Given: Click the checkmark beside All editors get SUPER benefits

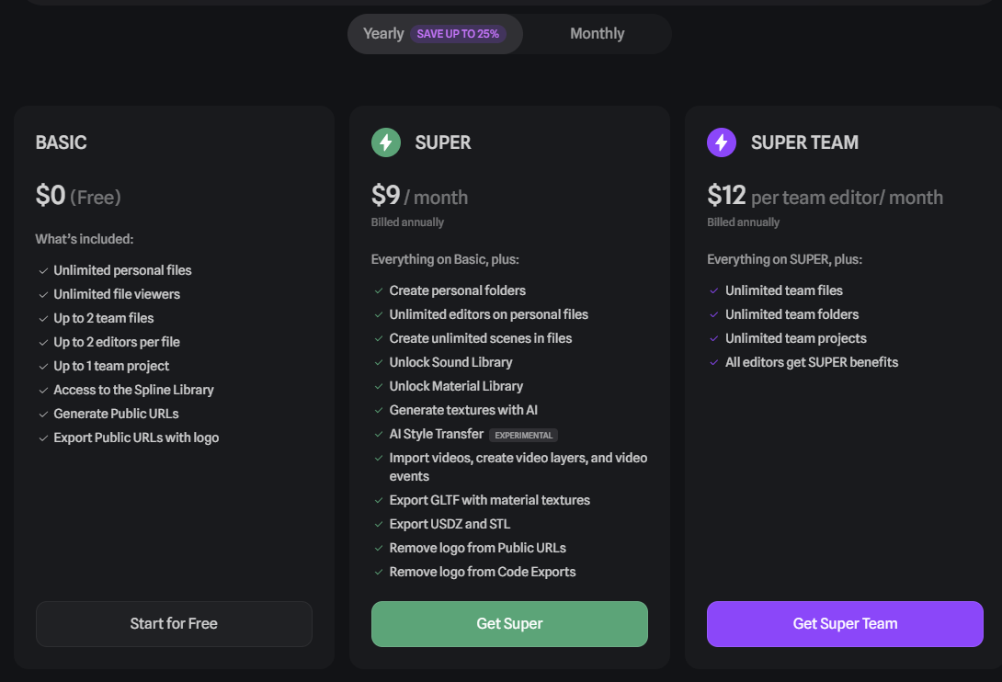Looking at the screenshot, I should pyautogui.click(x=714, y=362).
